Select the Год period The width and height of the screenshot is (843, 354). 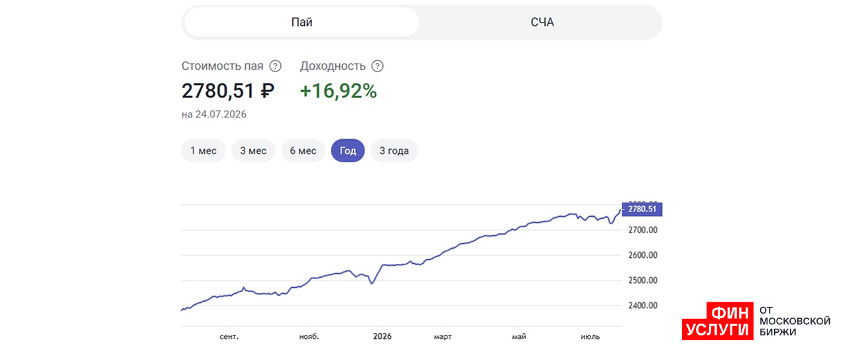click(x=348, y=150)
